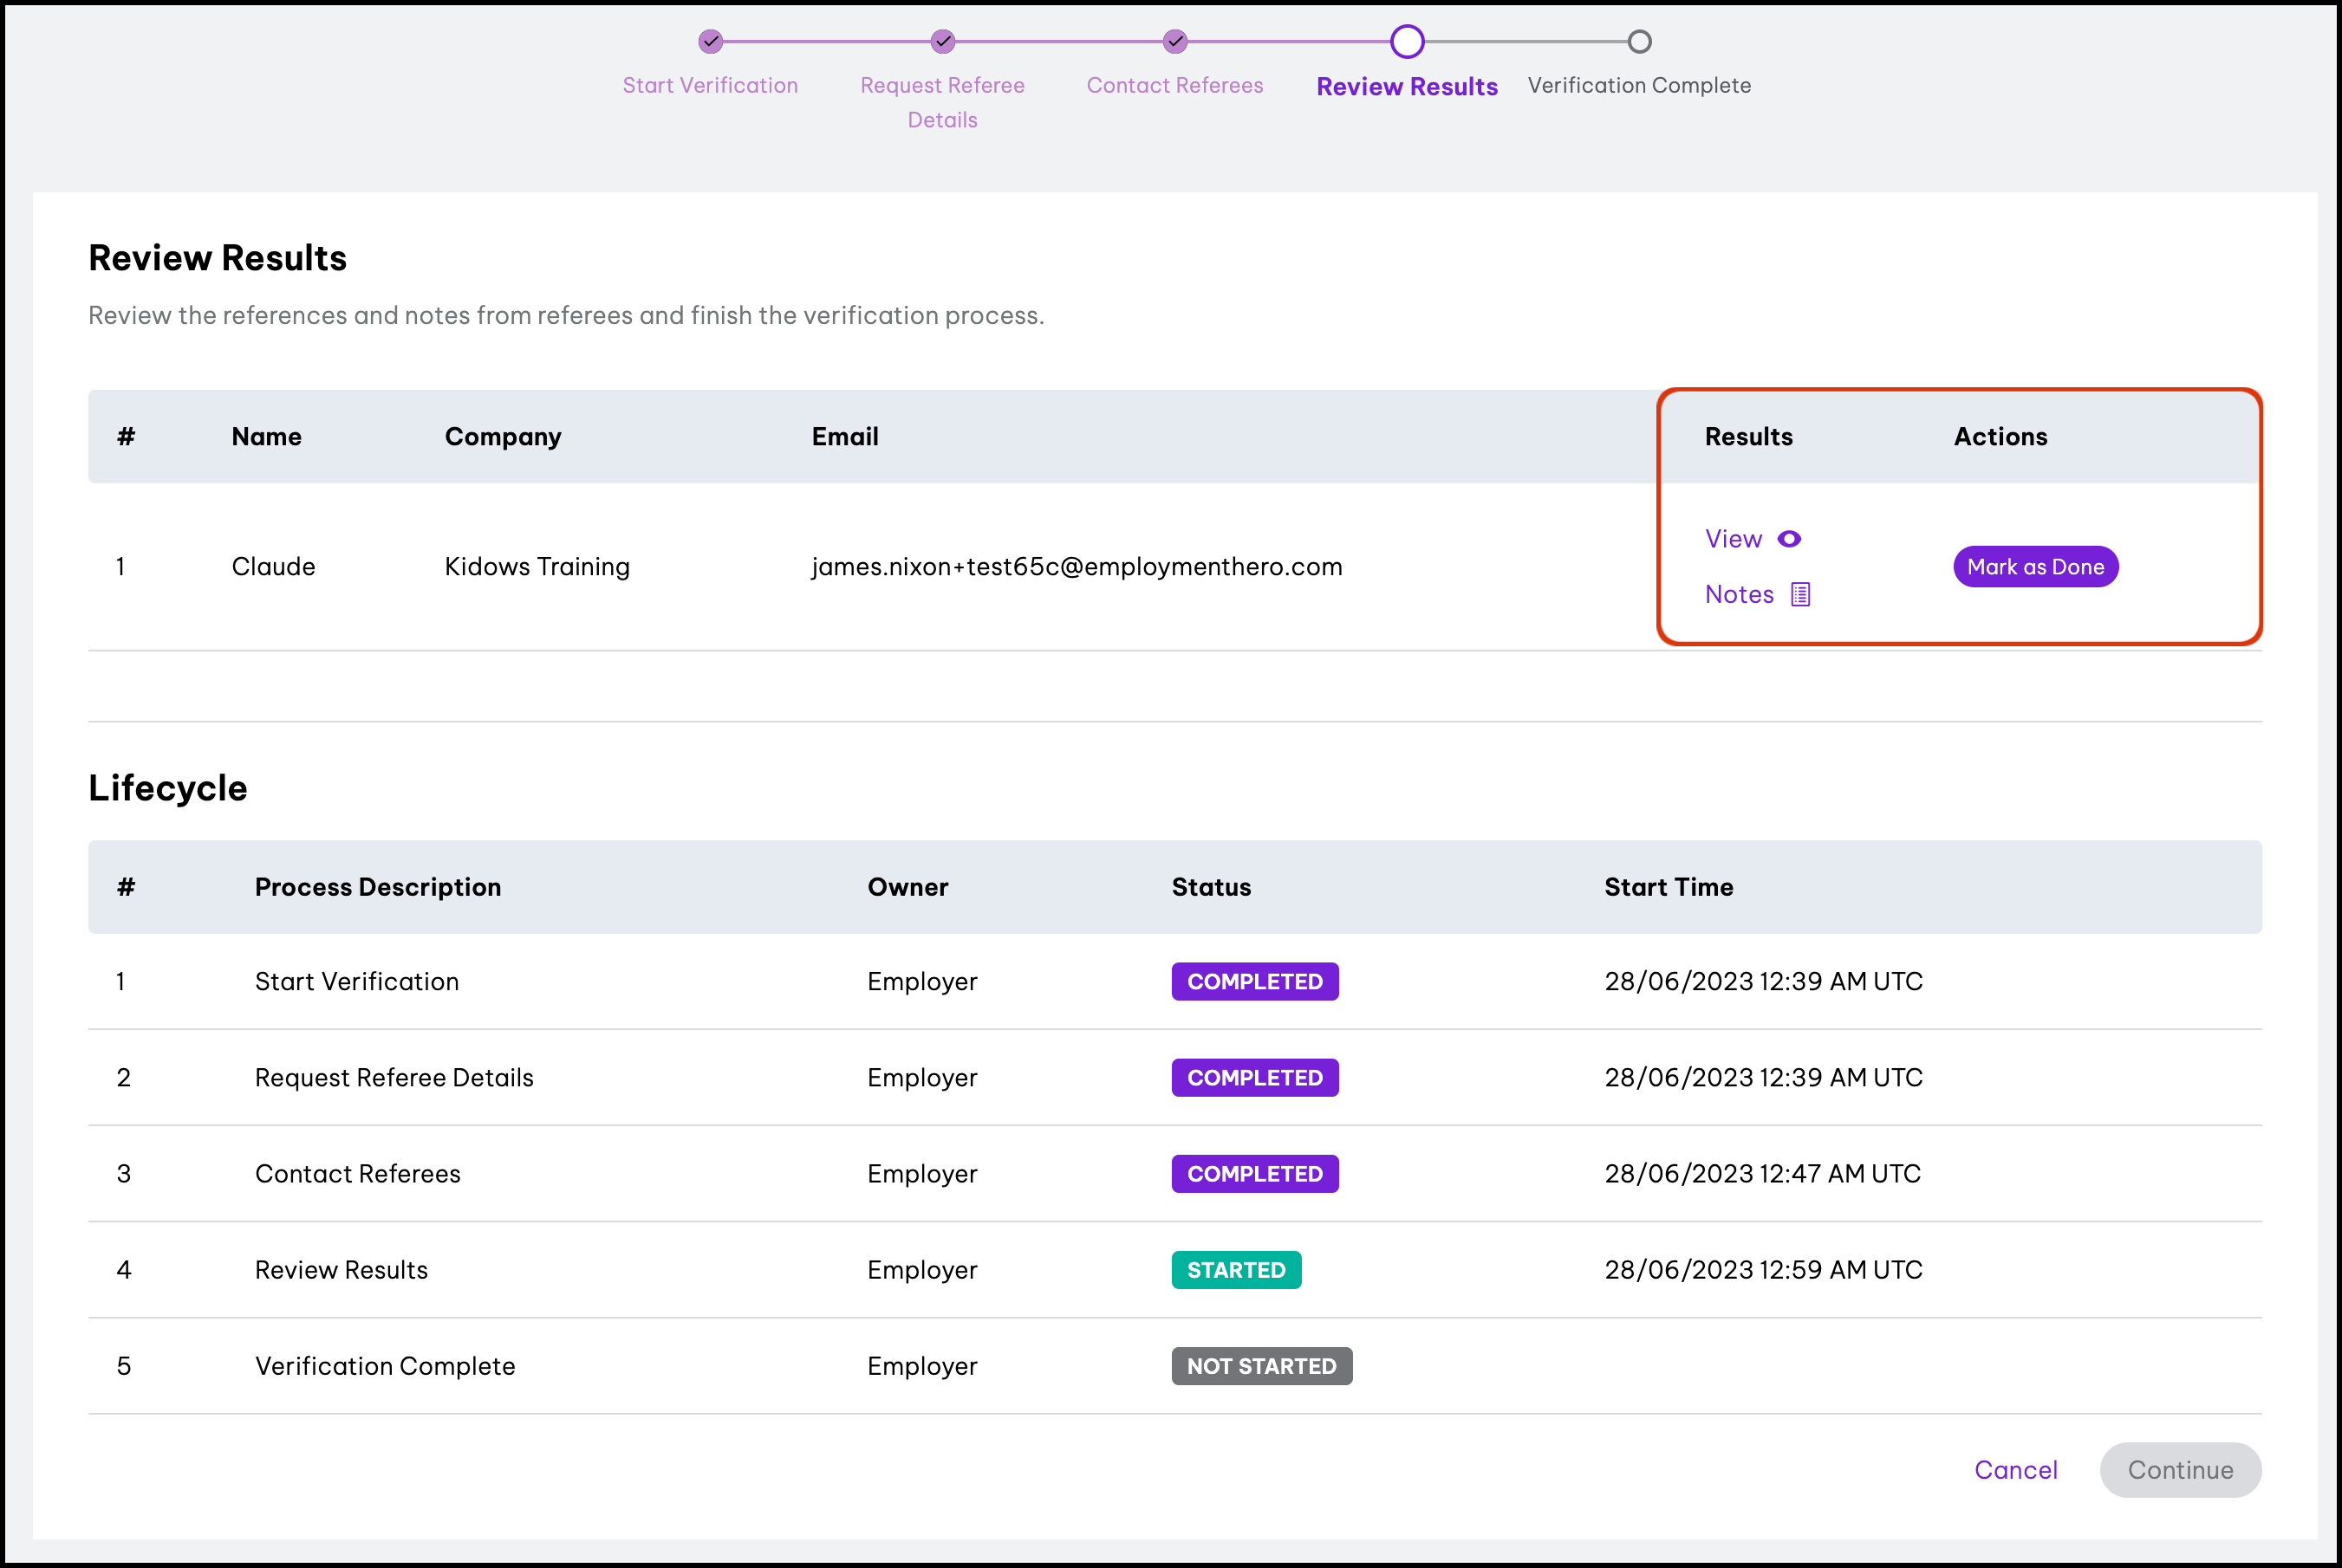Click the STARTED status badge

click(x=1235, y=1270)
